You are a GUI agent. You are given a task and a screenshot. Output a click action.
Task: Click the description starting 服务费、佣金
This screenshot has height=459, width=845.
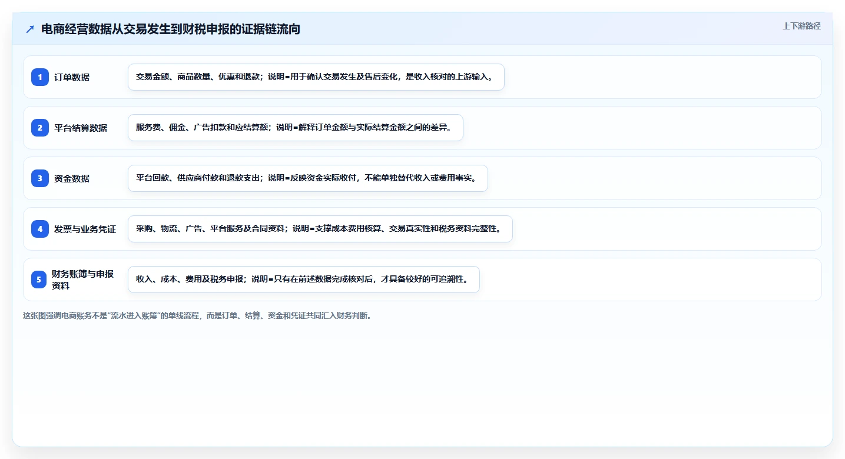[x=296, y=128]
